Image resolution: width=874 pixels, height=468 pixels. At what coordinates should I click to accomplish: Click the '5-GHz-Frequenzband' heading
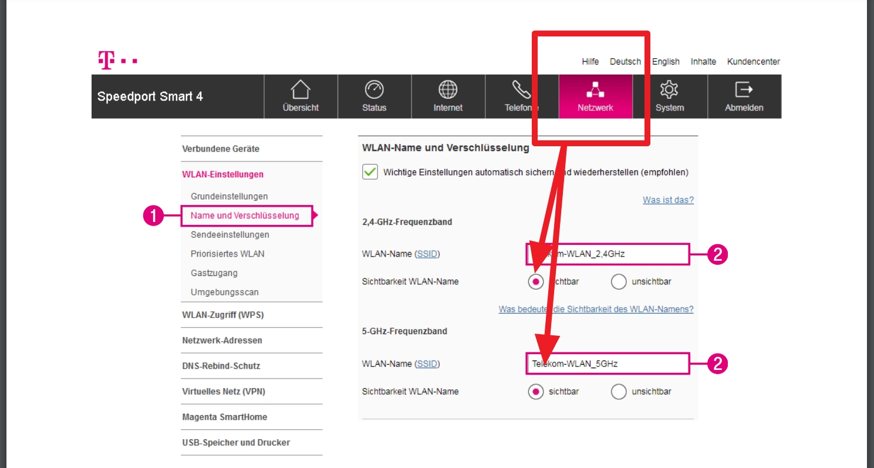coord(404,332)
